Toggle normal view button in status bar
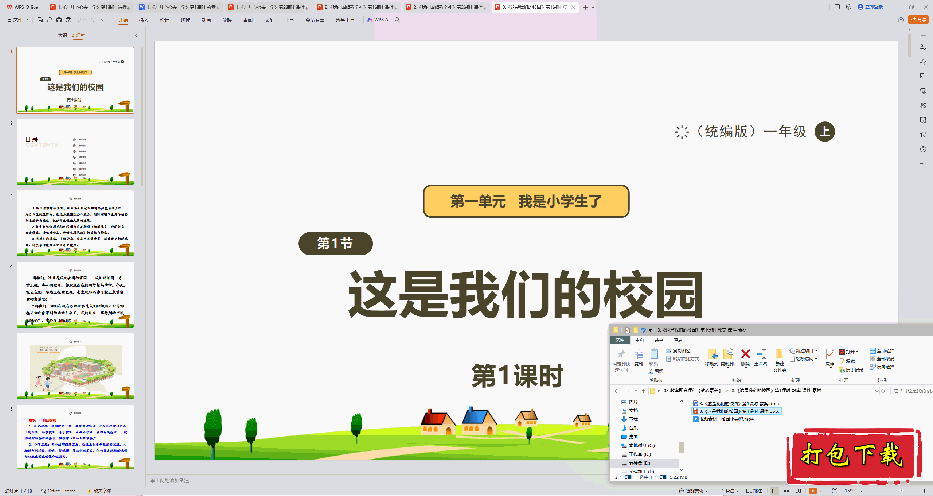This screenshot has width=933, height=496. point(775,491)
